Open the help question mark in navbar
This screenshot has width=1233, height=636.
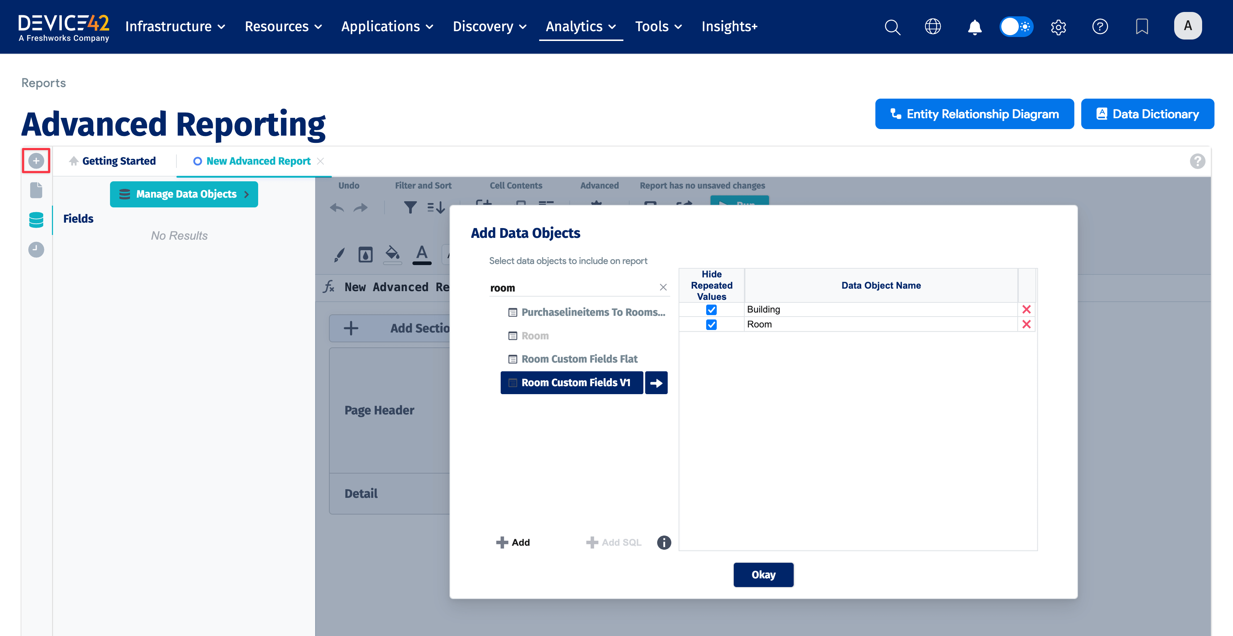(1100, 27)
